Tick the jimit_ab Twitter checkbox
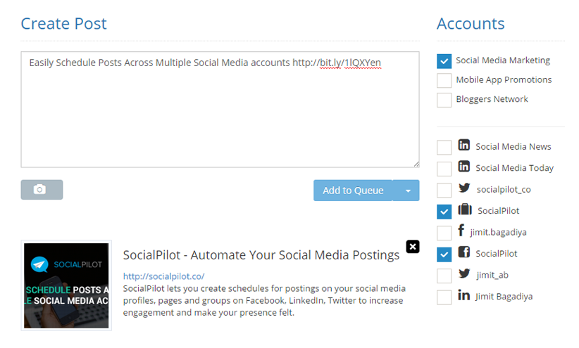The width and height of the screenshot is (579, 348). 444,276
